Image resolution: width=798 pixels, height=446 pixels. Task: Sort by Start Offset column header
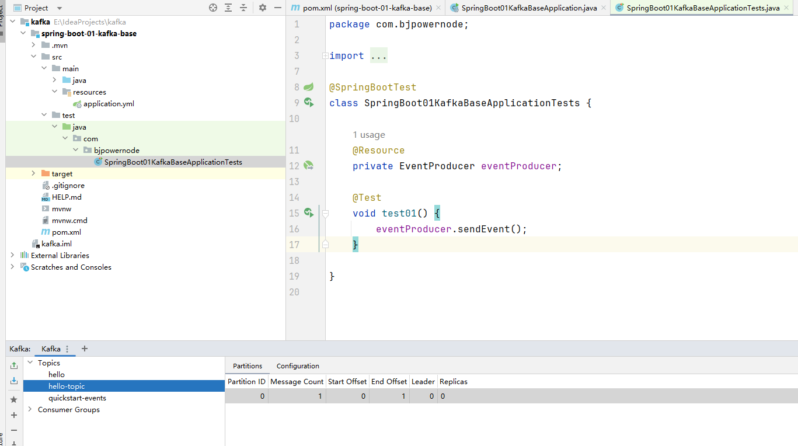point(347,381)
